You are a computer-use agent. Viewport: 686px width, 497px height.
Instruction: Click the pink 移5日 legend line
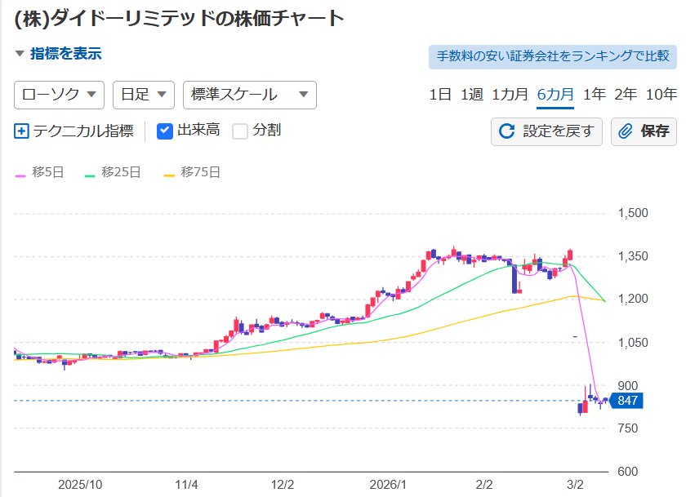(21, 173)
